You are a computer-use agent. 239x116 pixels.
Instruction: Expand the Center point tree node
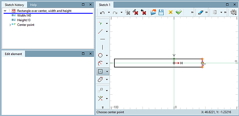10,25
